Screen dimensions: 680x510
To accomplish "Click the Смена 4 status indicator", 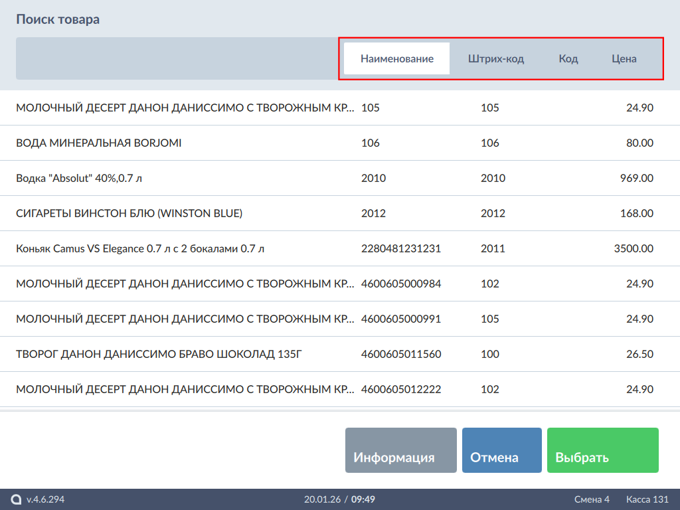I will (592, 499).
